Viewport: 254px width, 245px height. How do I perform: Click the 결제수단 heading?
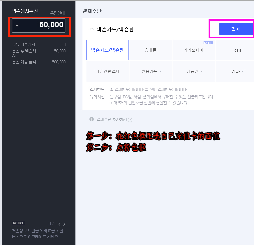(92, 11)
